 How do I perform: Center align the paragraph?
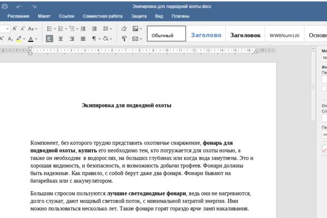pos(60,39)
